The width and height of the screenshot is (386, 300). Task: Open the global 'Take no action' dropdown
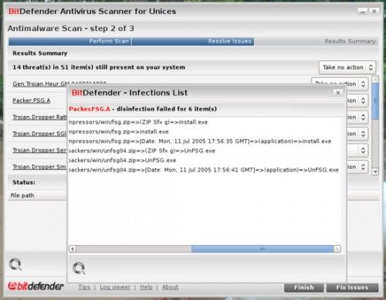pos(347,67)
